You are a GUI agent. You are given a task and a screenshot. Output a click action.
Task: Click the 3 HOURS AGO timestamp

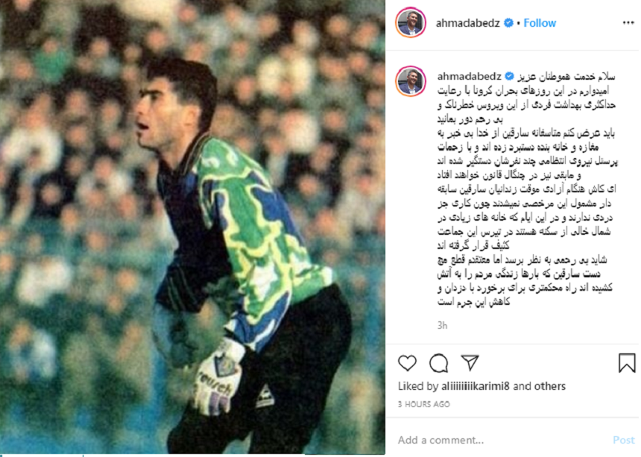point(424,404)
